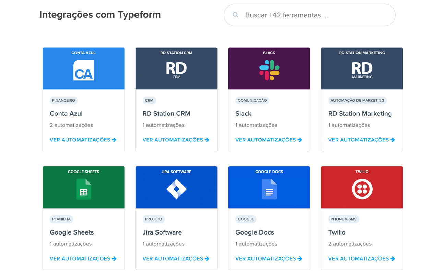Viewport: 446px width, 278px height.
Task: Click the Twilio card title
Action: (337, 232)
